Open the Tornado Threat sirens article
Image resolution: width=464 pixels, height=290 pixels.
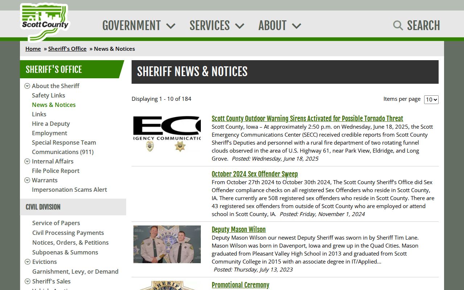[x=307, y=119]
